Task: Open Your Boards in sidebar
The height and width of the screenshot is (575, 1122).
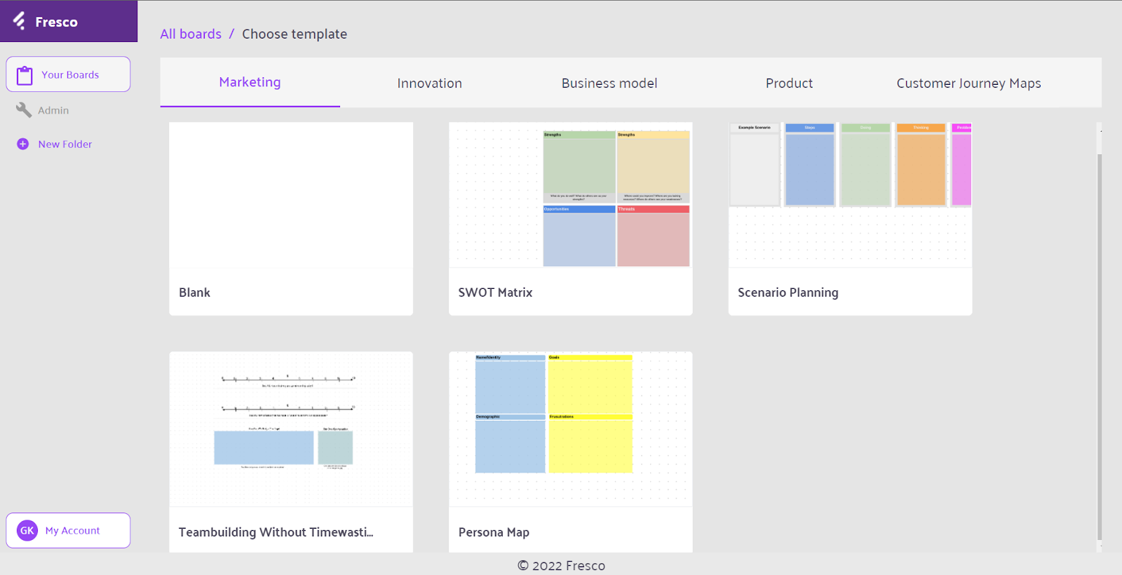Action: click(x=68, y=74)
